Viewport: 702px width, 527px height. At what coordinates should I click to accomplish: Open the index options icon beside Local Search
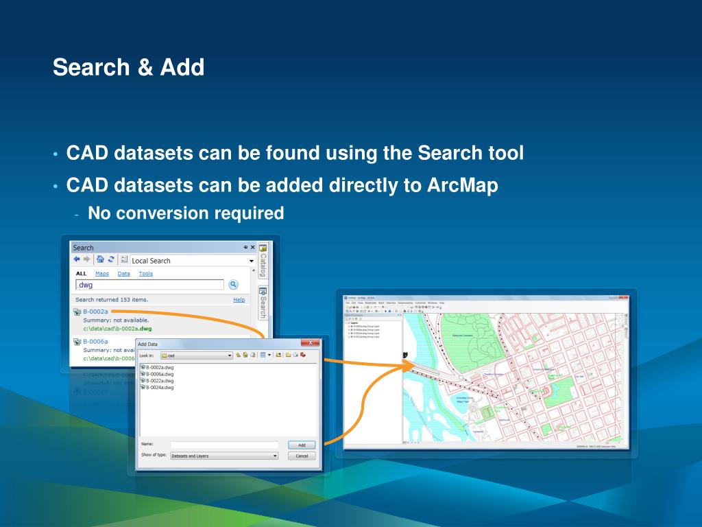click(x=125, y=259)
